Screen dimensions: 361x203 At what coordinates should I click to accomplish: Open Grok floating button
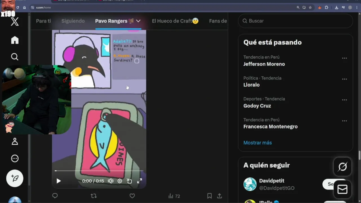(x=342, y=167)
